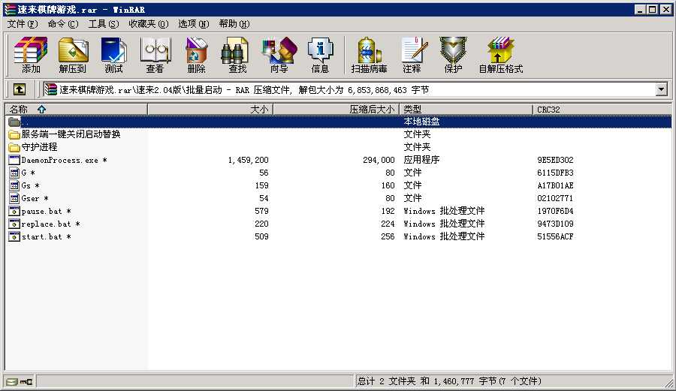Select the 服务端一键关闭启动替换 folder icon
This screenshot has width=676, height=391.
[14, 134]
